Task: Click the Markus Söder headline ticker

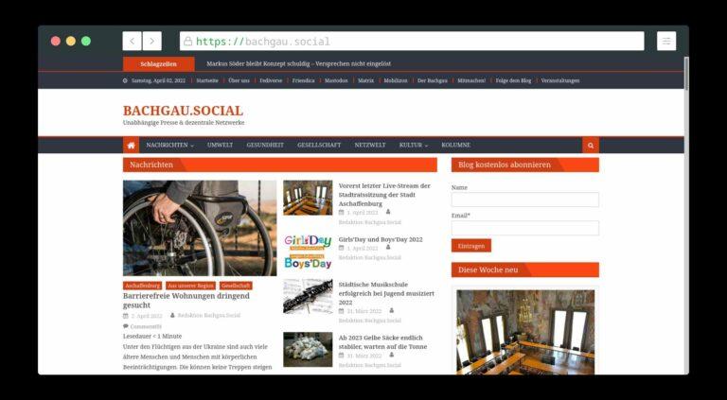Action: (x=298, y=64)
